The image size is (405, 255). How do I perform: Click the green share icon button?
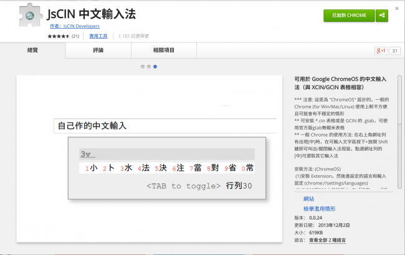tap(382, 16)
